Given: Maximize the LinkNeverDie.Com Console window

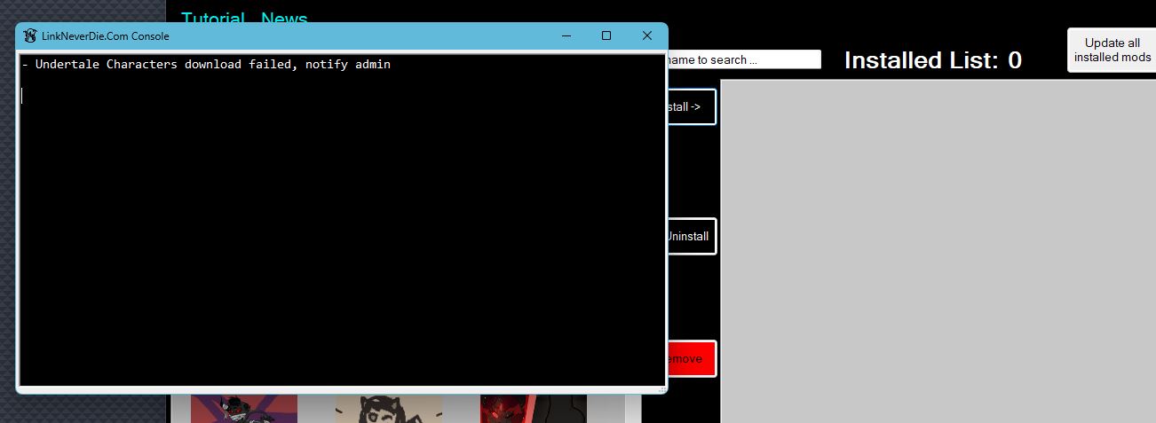Looking at the screenshot, I should coord(606,36).
